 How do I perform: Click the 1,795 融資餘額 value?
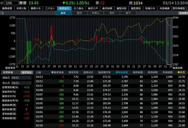coord(125,77)
